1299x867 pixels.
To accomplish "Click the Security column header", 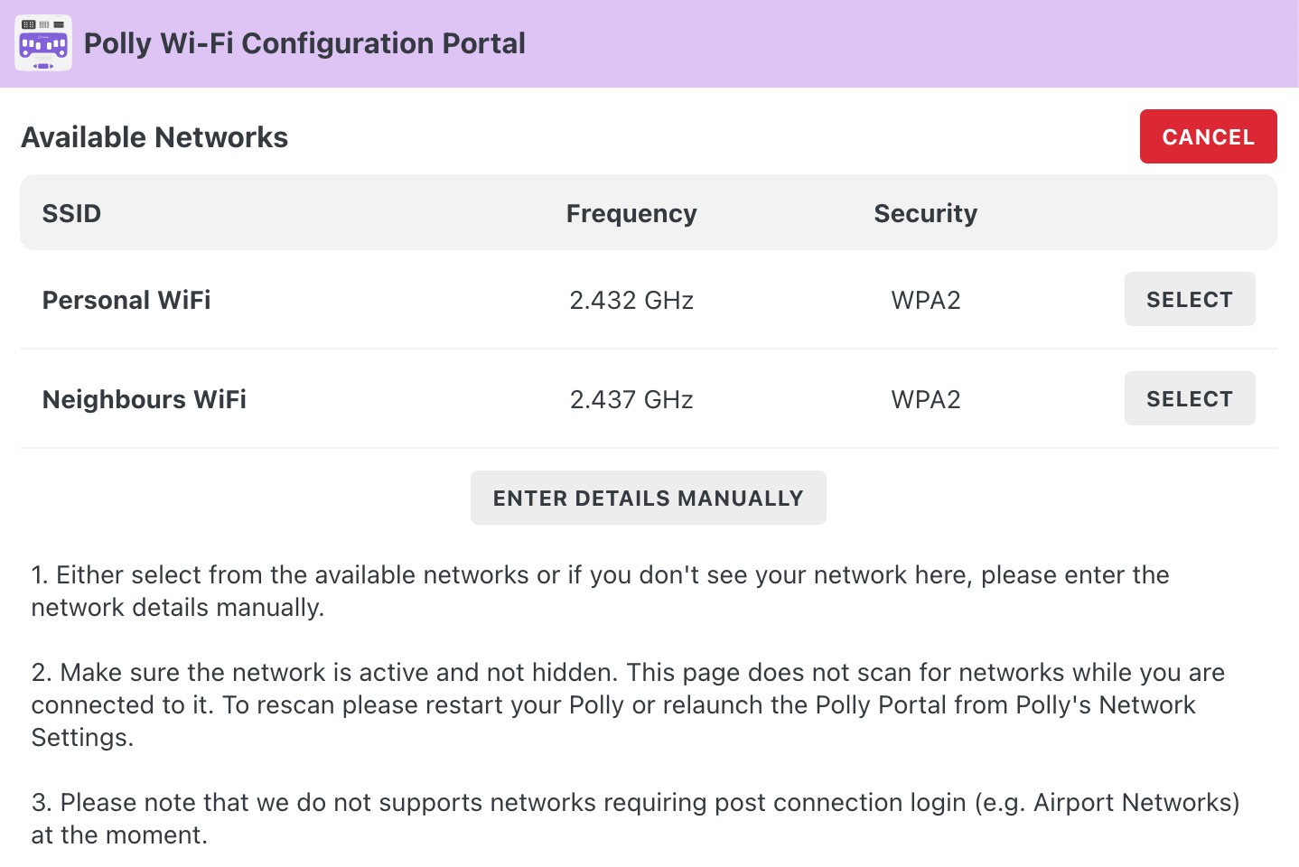I will [925, 213].
